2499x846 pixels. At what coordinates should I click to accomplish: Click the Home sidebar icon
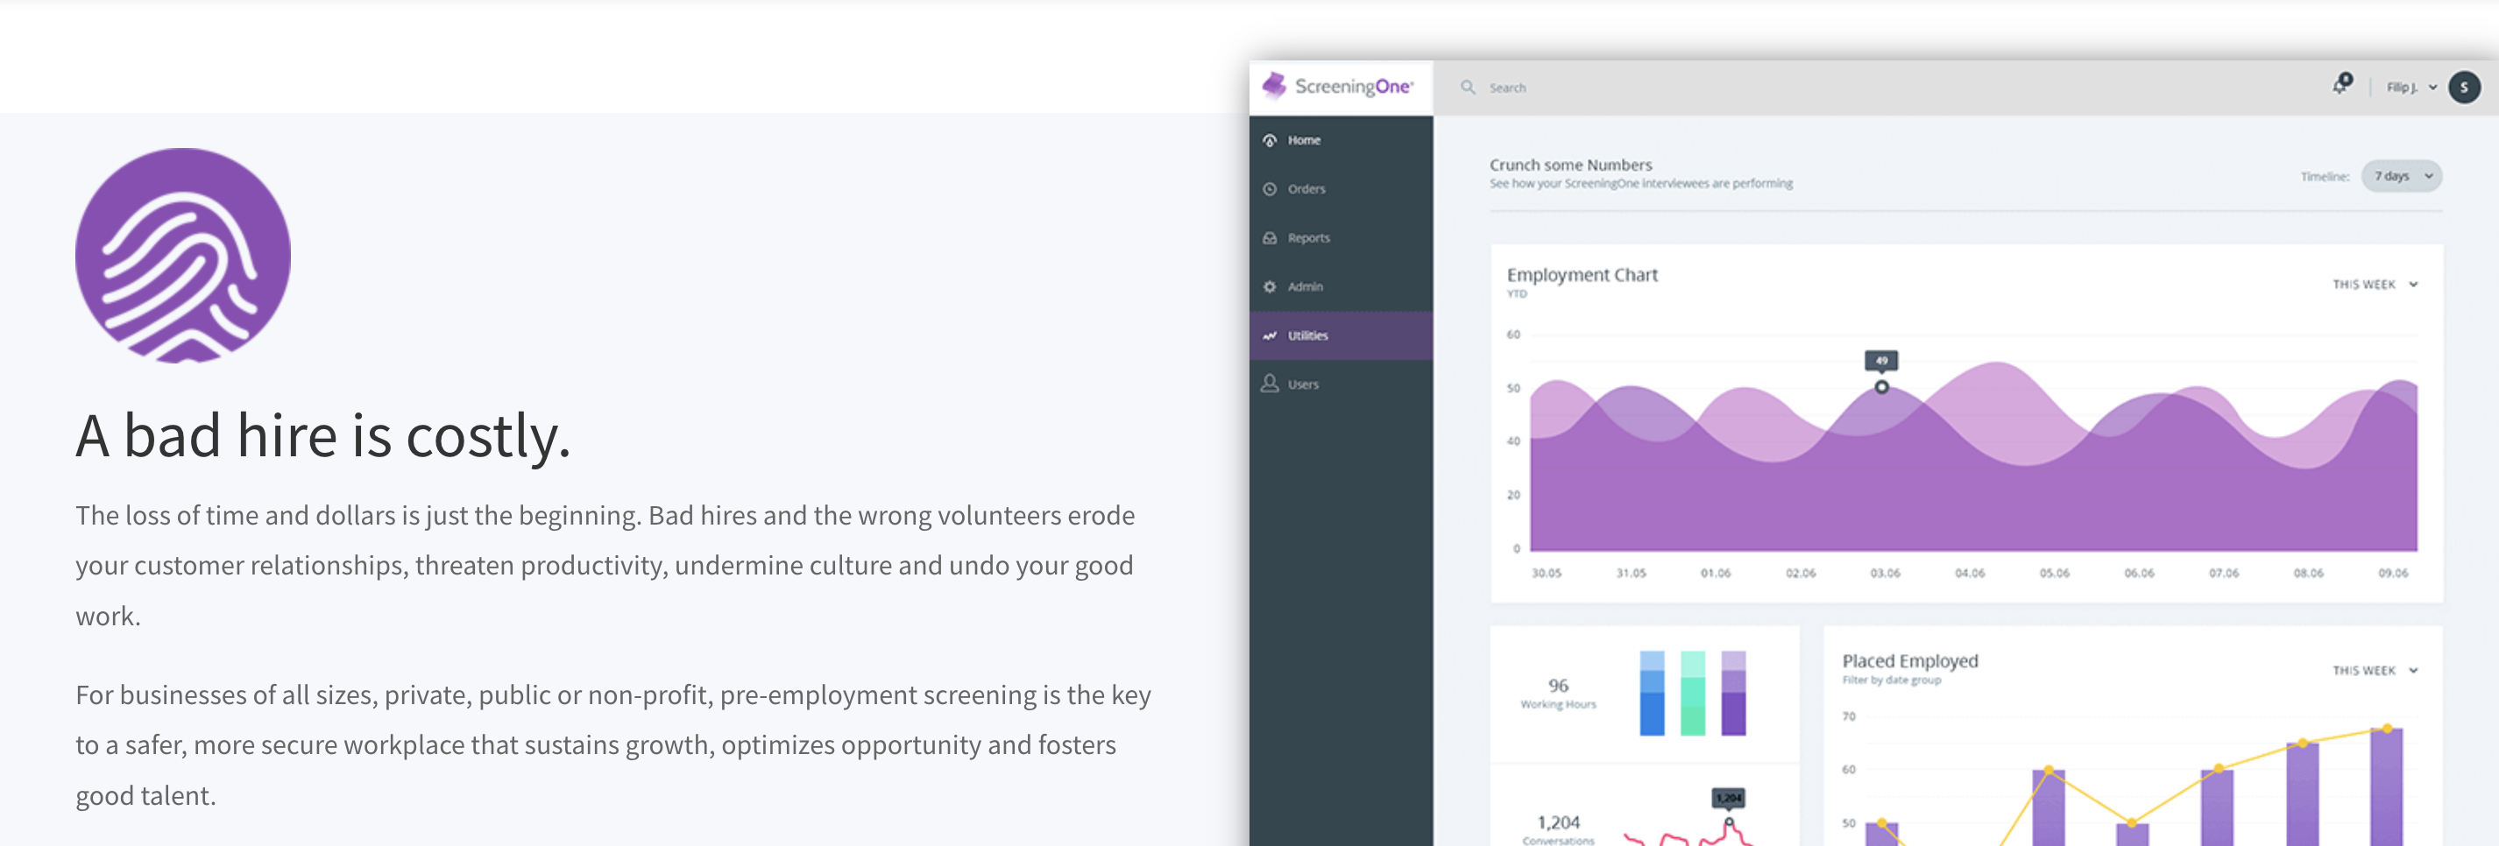coord(1269,140)
